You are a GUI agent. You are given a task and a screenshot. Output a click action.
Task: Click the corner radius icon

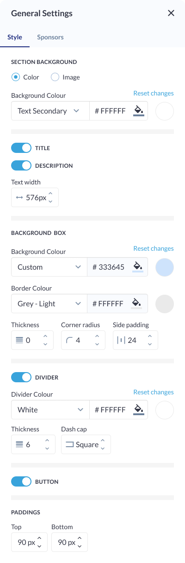pyautogui.click(x=69, y=340)
